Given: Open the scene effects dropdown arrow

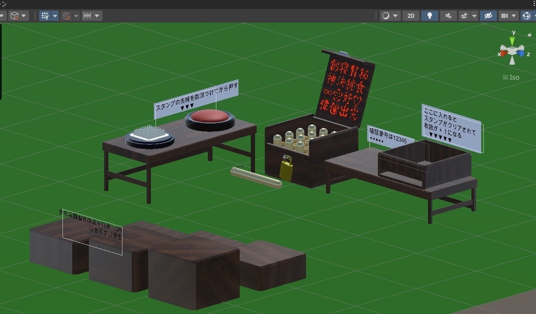Looking at the screenshot, I should click(474, 16).
